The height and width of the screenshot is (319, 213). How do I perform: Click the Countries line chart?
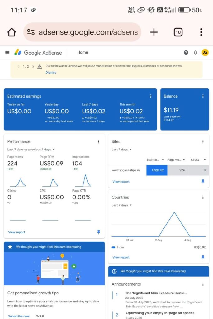pos(159,224)
